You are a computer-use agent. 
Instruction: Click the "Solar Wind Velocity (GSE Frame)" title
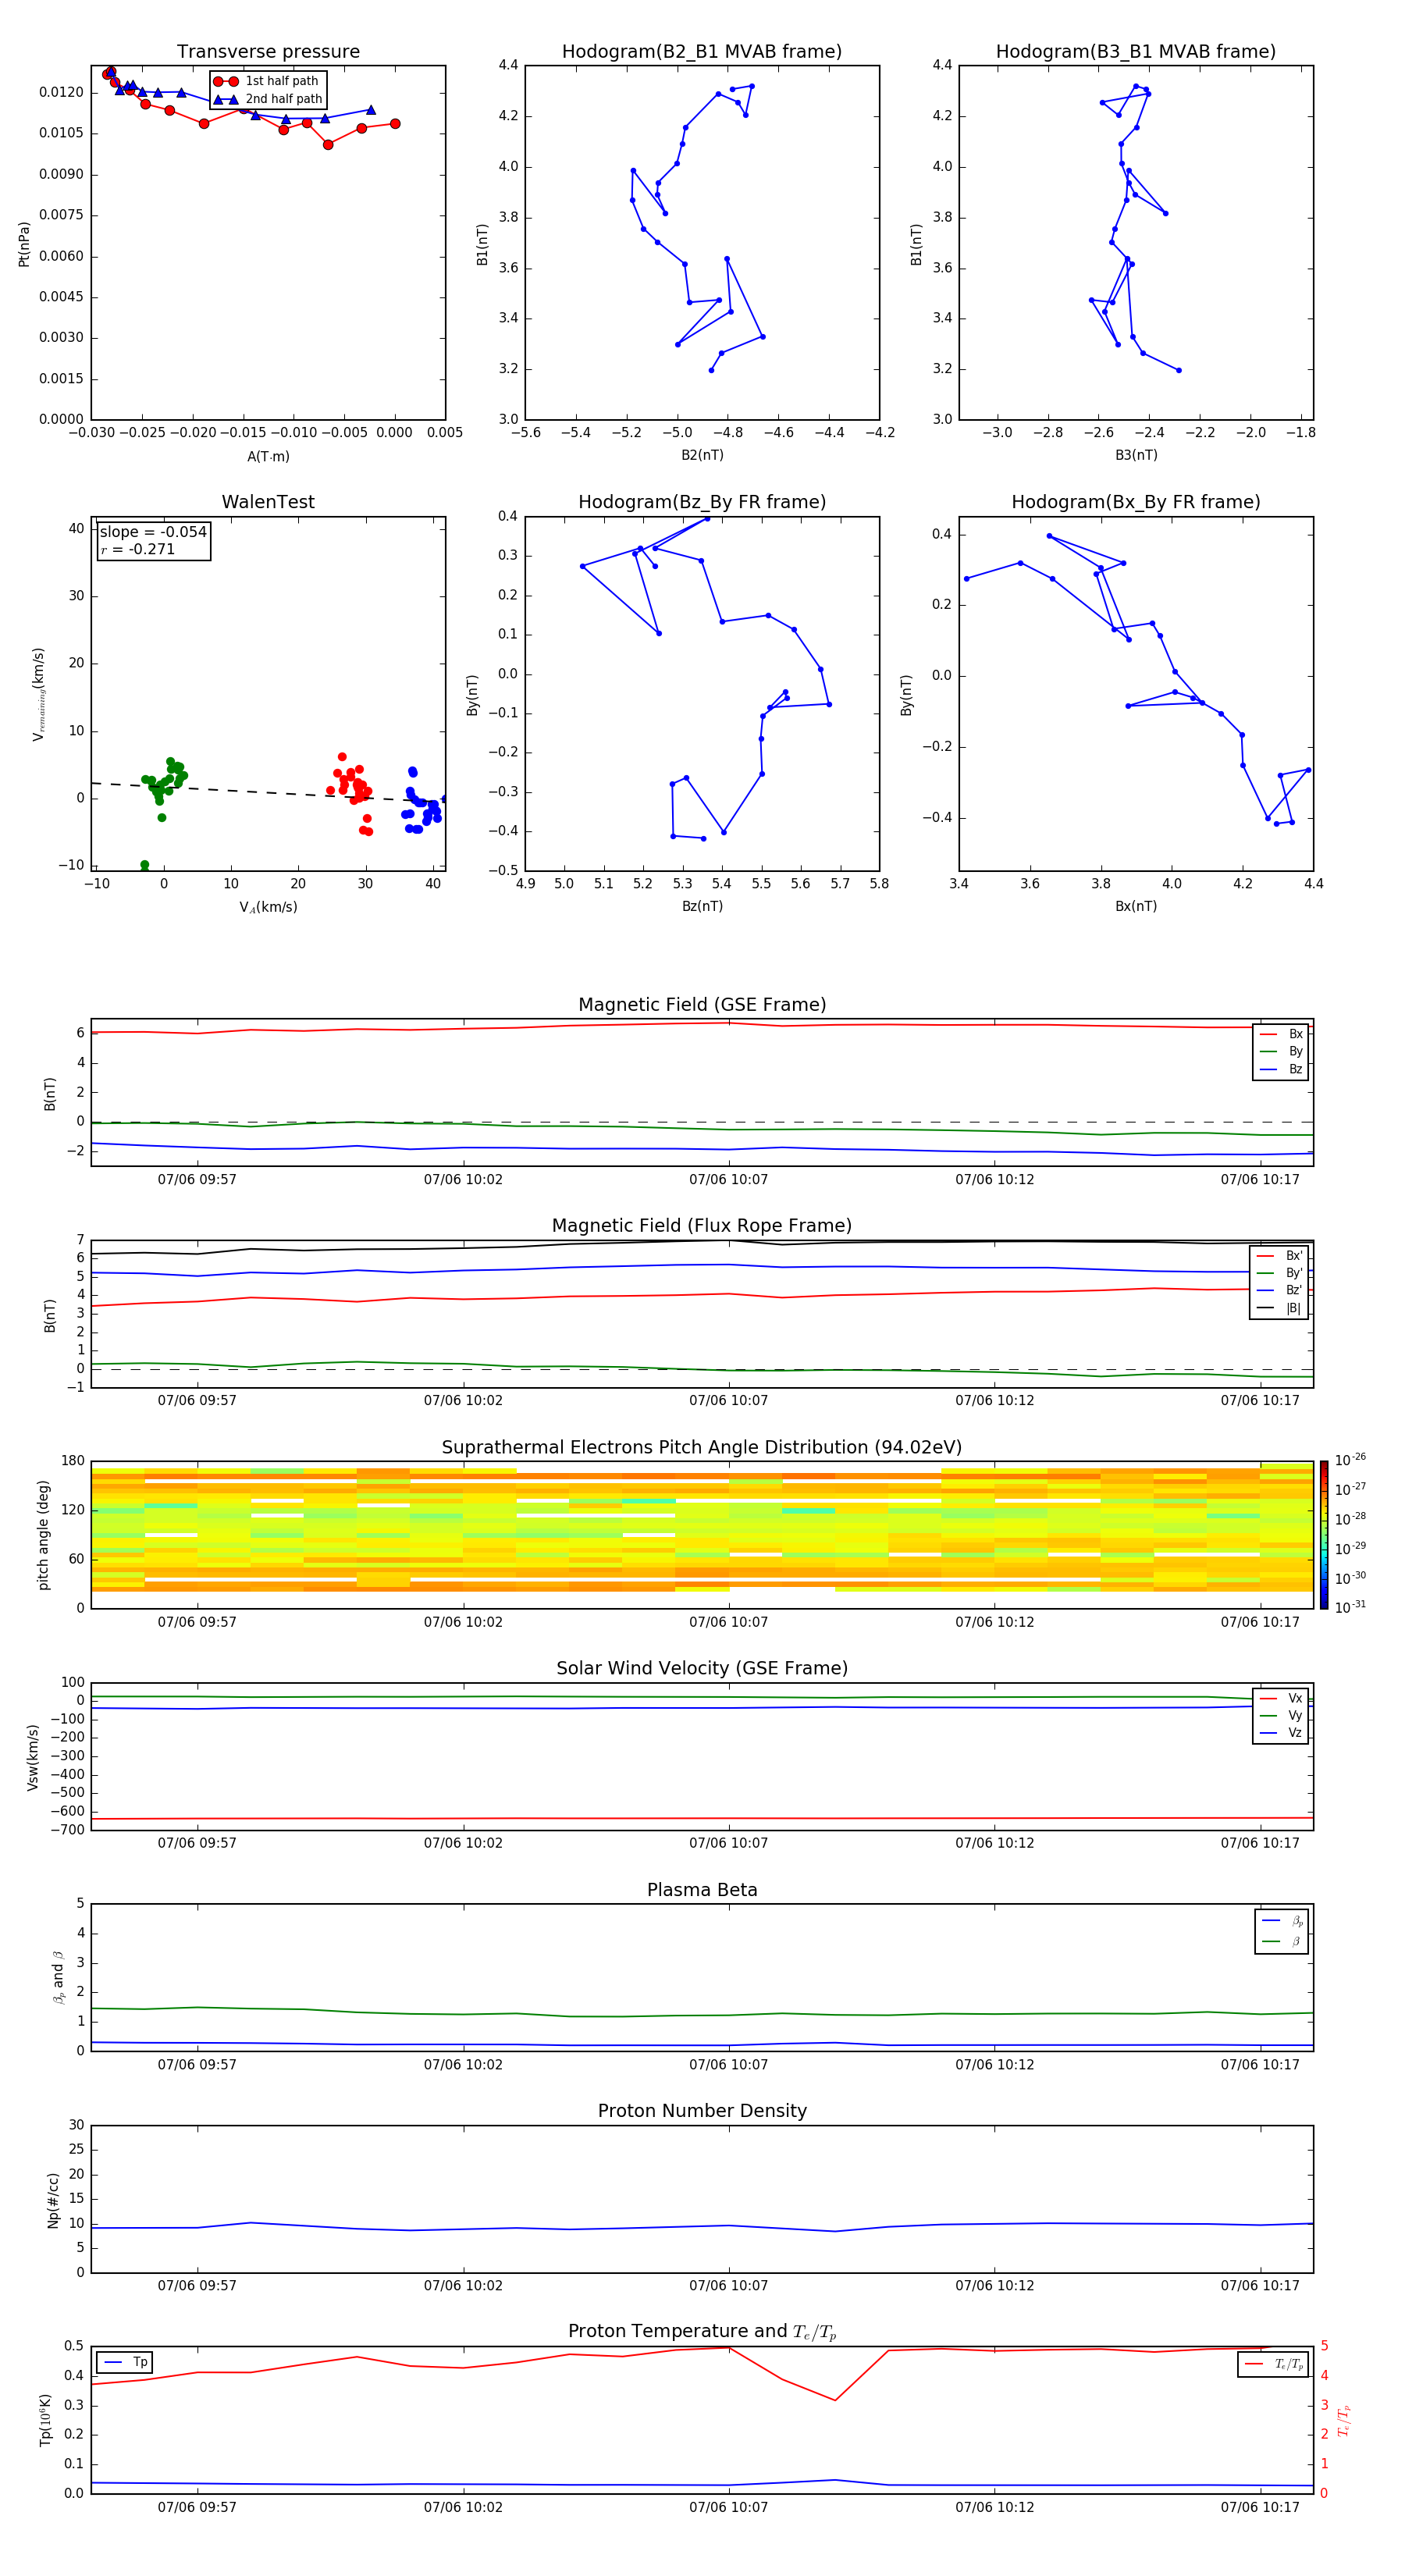pyautogui.click(x=702, y=1669)
